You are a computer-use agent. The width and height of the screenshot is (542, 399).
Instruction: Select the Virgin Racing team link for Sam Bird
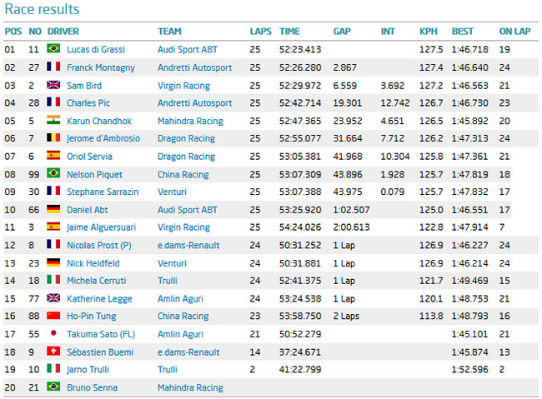(x=184, y=86)
